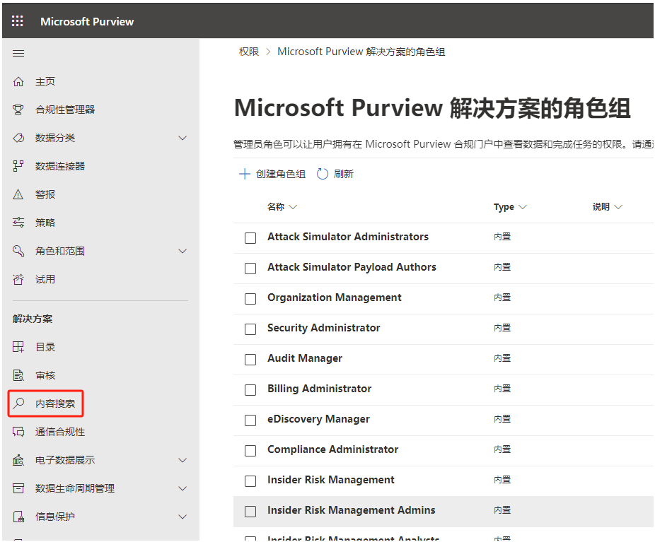Viewport: 655px width, 542px height.
Task: Select Attack Simulator Administrators checkbox
Action: [250, 238]
